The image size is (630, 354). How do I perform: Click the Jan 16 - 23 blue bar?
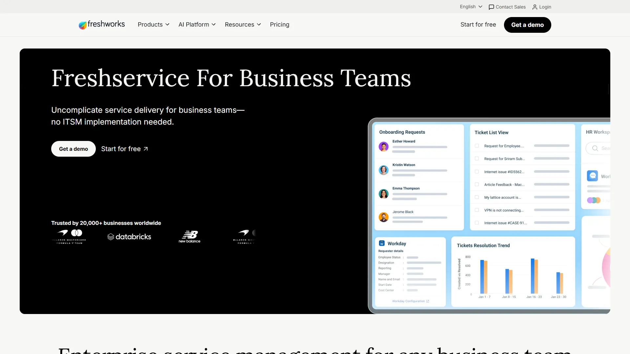pos(533,276)
